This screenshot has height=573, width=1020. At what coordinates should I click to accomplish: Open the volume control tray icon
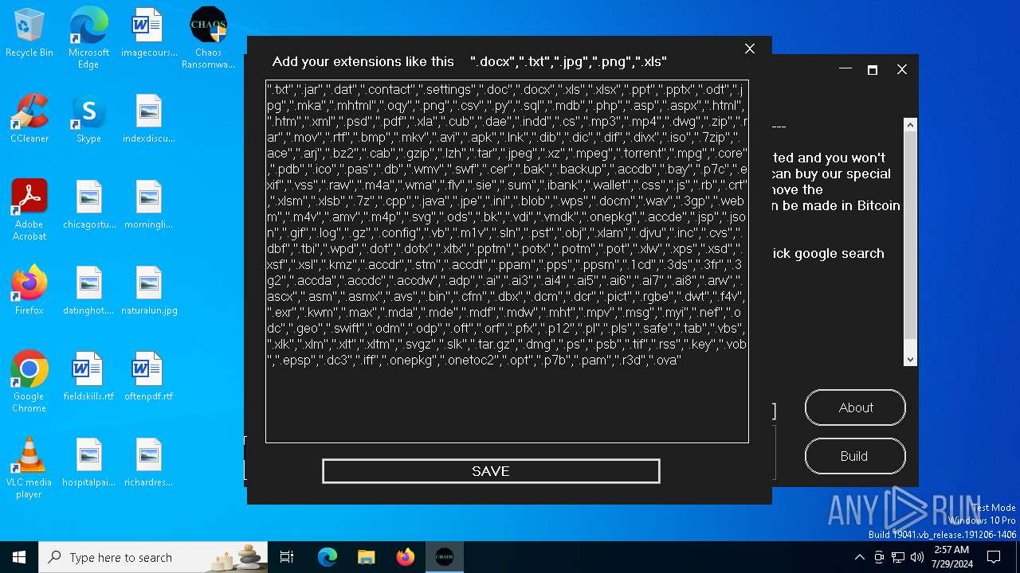tap(917, 557)
